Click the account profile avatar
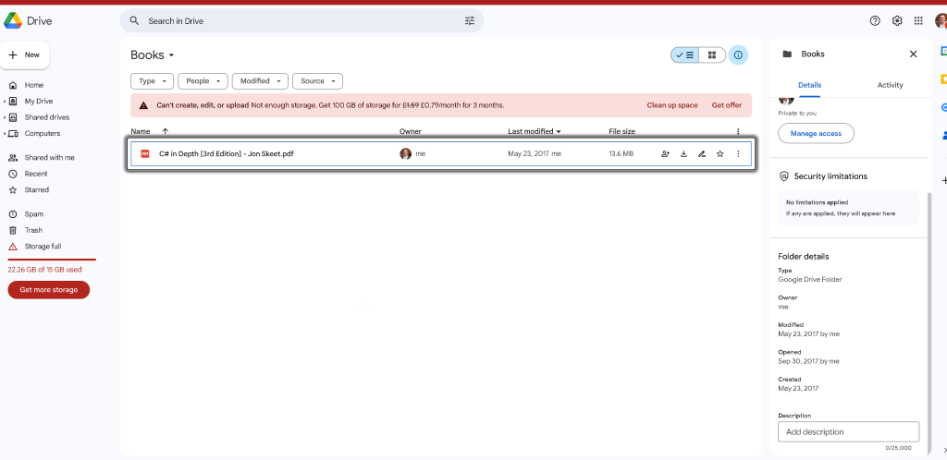947x460 pixels. [x=941, y=20]
